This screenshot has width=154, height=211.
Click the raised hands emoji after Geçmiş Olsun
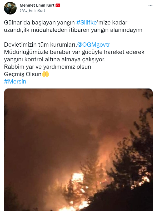46,74
